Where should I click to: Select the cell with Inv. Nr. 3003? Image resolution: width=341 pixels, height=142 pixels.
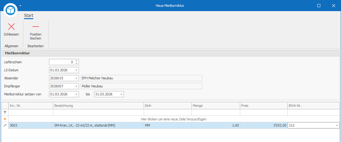[x=31, y=125]
